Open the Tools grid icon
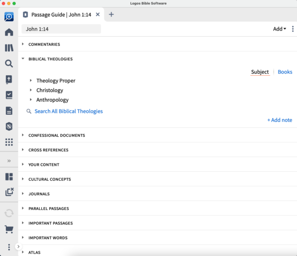 pyautogui.click(x=9, y=142)
